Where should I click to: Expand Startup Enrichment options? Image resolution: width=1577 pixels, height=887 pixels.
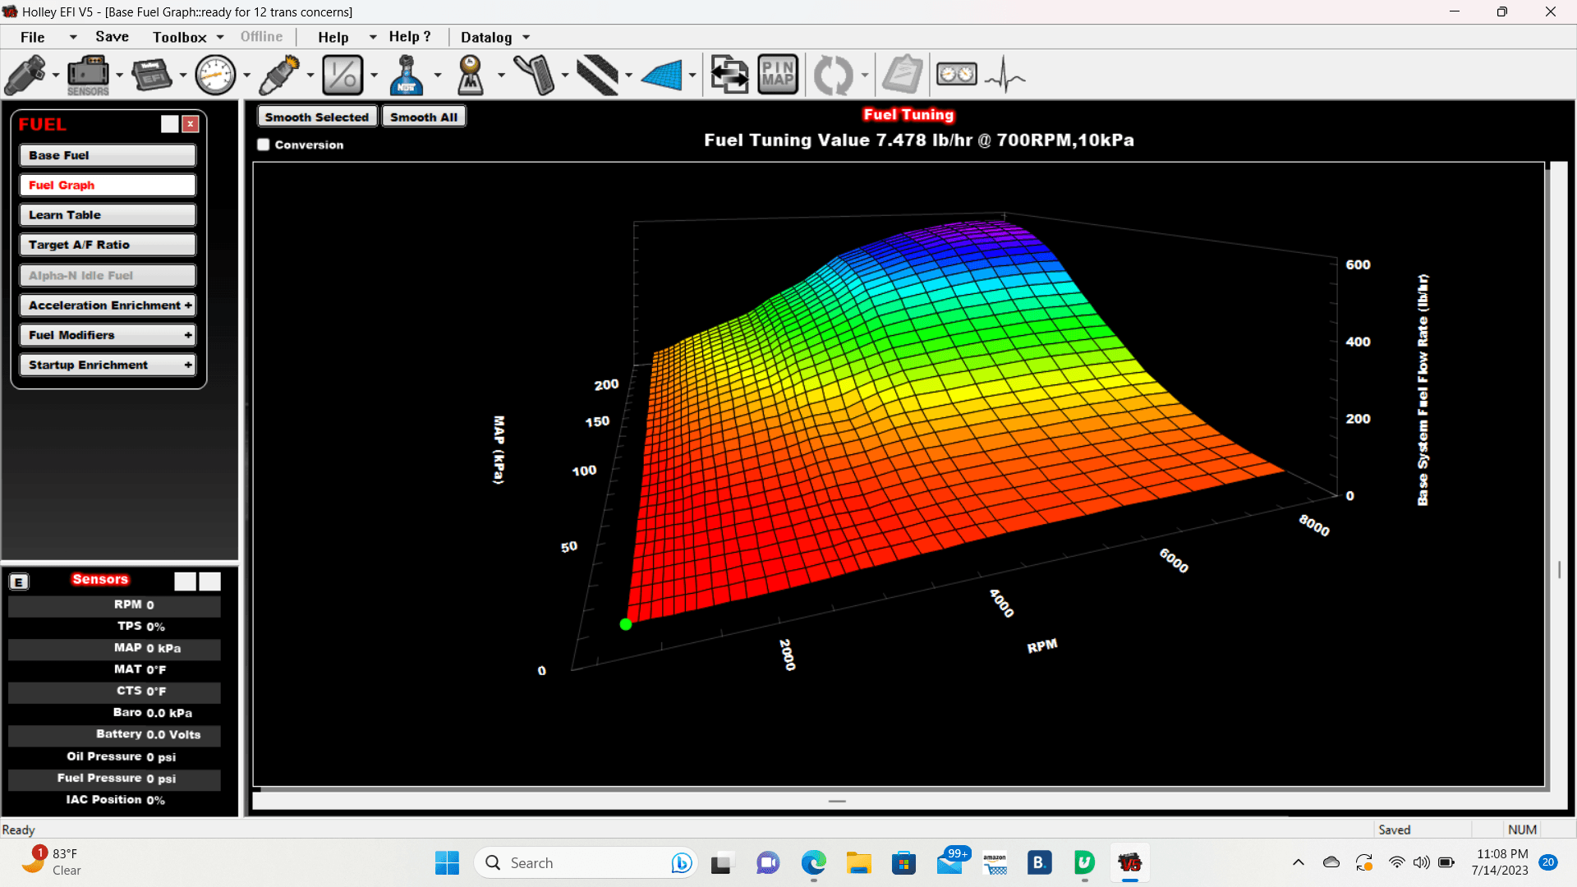[188, 365]
